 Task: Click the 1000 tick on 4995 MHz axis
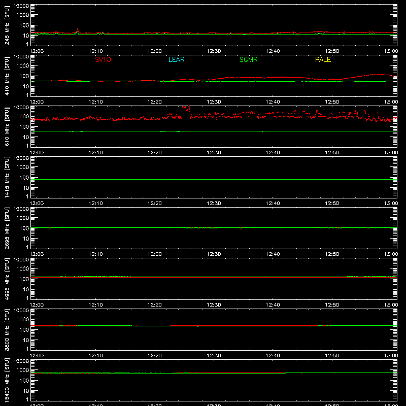23,269
